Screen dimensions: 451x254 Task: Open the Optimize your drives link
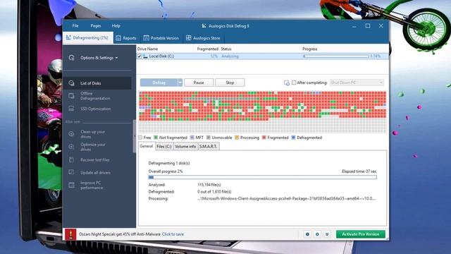pyautogui.click(x=92, y=147)
